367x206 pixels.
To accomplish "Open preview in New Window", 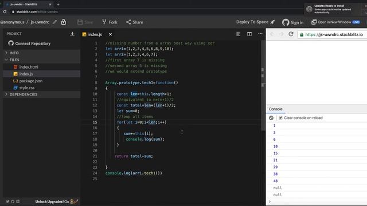I will (335, 22).
